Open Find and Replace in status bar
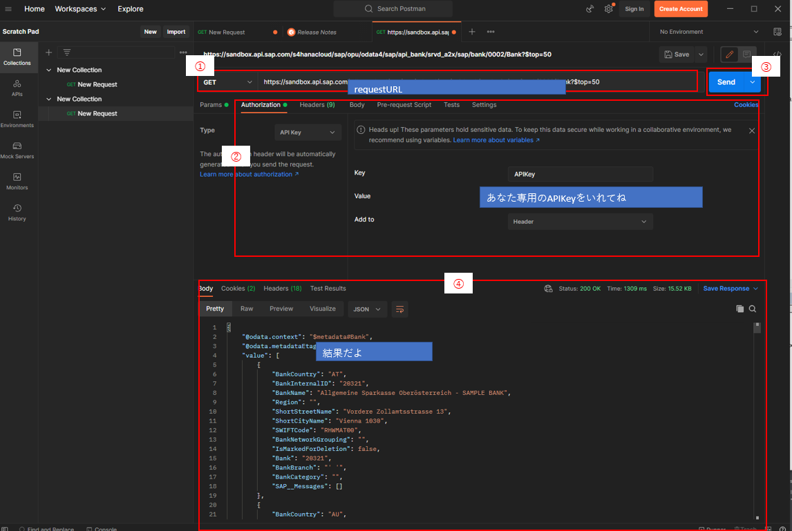Image resolution: width=792 pixels, height=531 pixels. point(46,528)
